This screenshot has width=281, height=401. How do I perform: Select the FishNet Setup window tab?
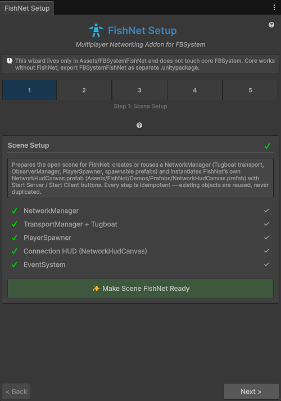coord(27,8)
